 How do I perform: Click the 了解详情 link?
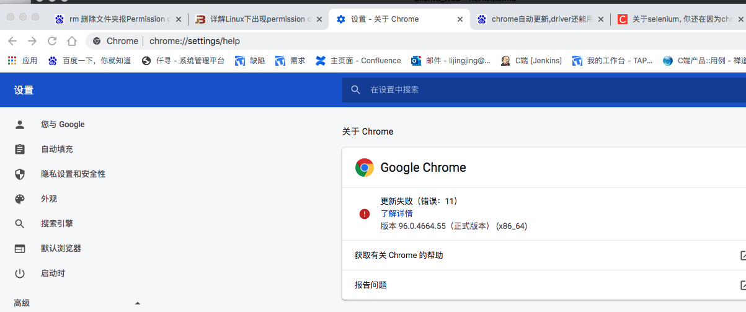[x=396, y=213]
